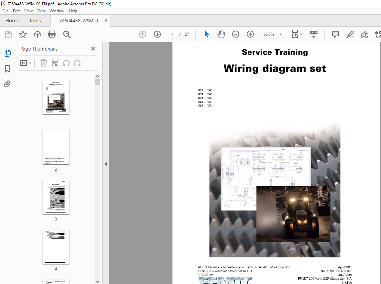The width and height of the screenshot is (381, 284).
Task: Activate the Hand pan tool
Action: (x=221, y=34)
